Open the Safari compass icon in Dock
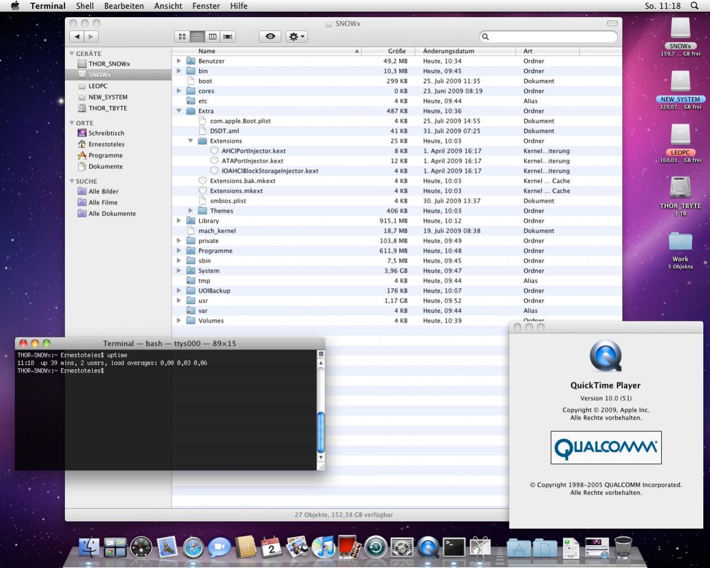Image resolution: width=710 pixels, height=568 pixels. [x=193, y=547]
